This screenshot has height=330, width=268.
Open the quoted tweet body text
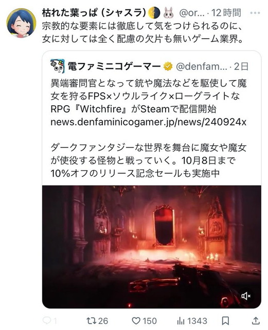148,128
